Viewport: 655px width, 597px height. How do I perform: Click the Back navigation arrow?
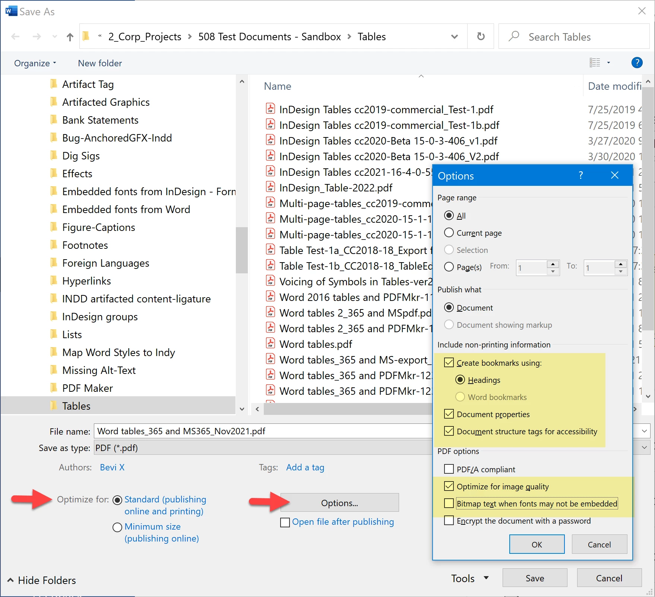(15, 36)
